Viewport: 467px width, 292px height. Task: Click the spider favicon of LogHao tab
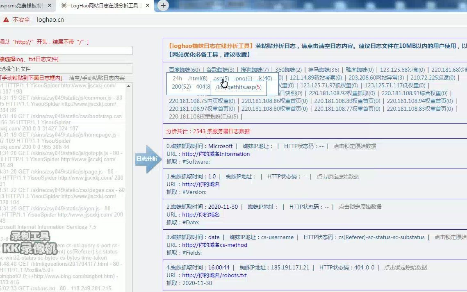64,5
